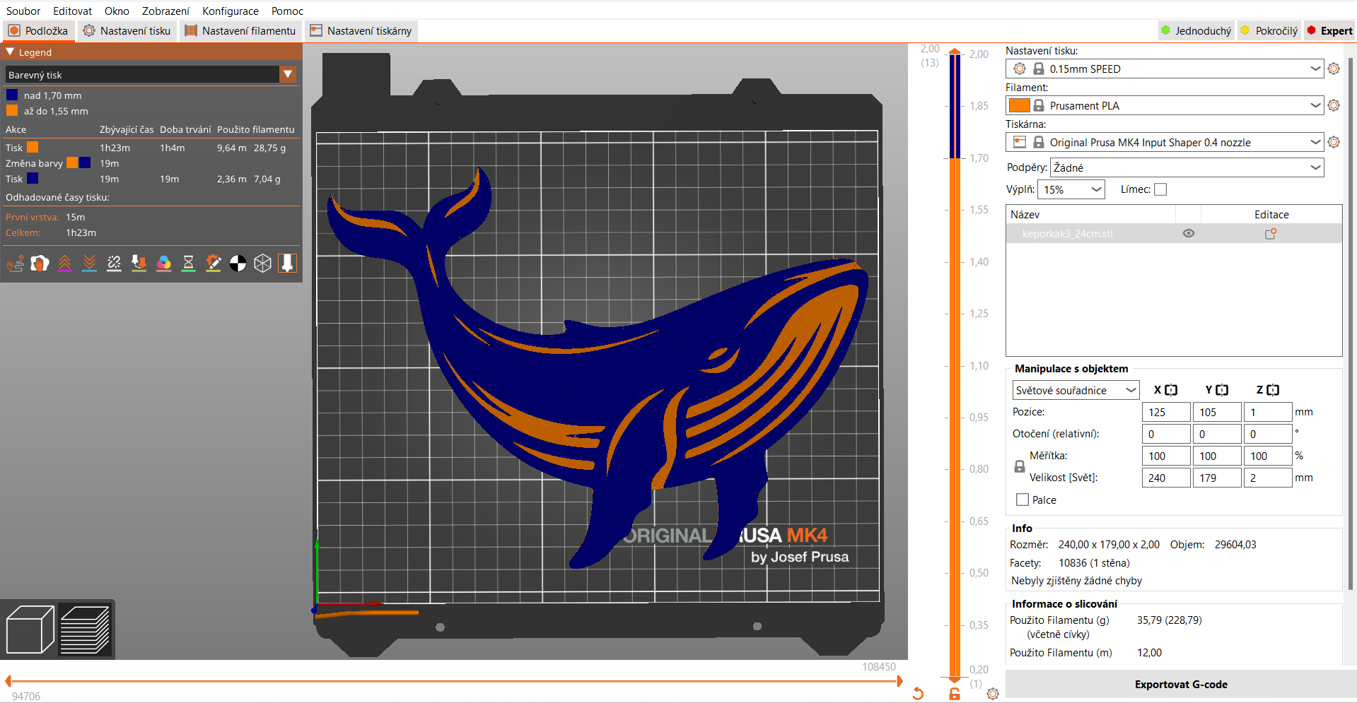Click Velikost Y size field 179

pyautogui.click(x=1217, y=478)
